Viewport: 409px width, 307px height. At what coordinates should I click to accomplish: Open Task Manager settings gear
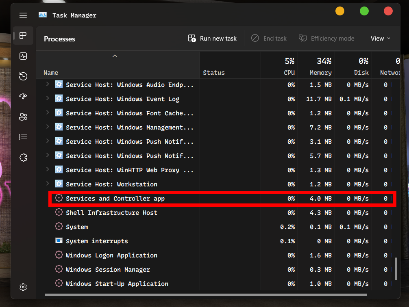click(x=23, y=287)
